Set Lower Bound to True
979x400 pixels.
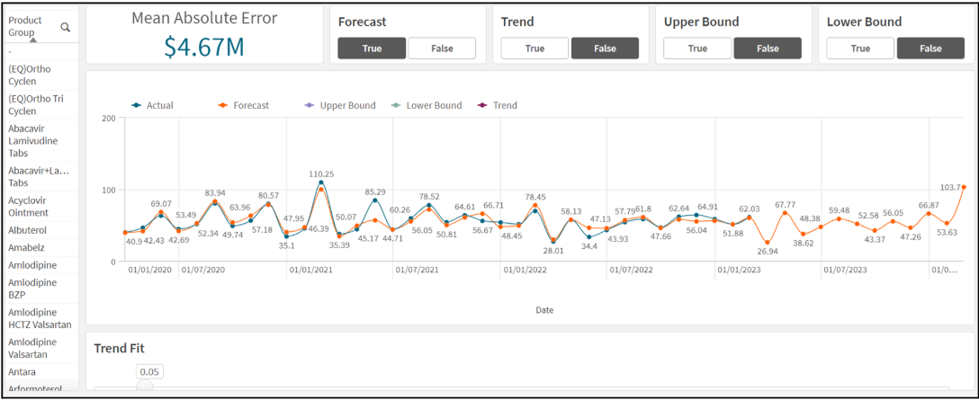(x=860, y=48)
